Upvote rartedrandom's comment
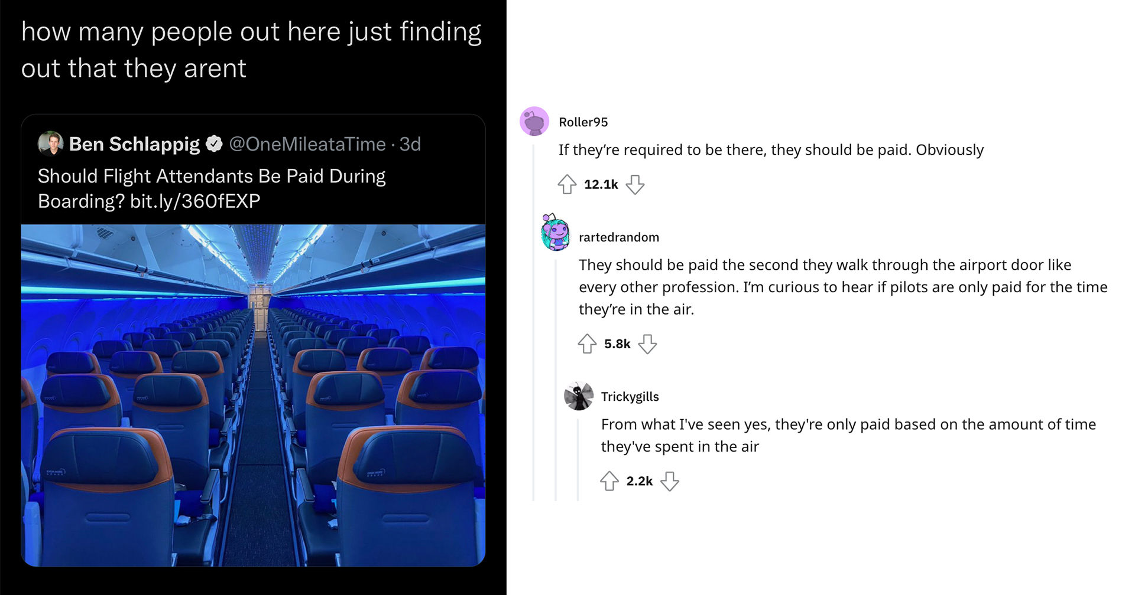The height and width of the screenshot is (595, 1135). pyautogui.click(x=587, y=344)
